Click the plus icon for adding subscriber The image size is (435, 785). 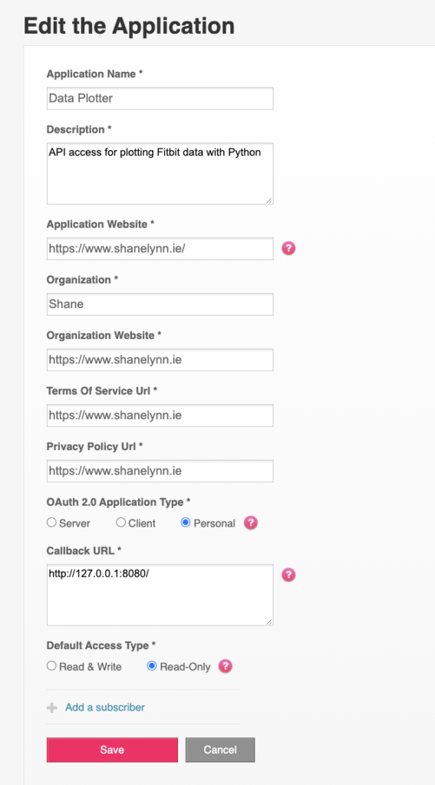51,708
